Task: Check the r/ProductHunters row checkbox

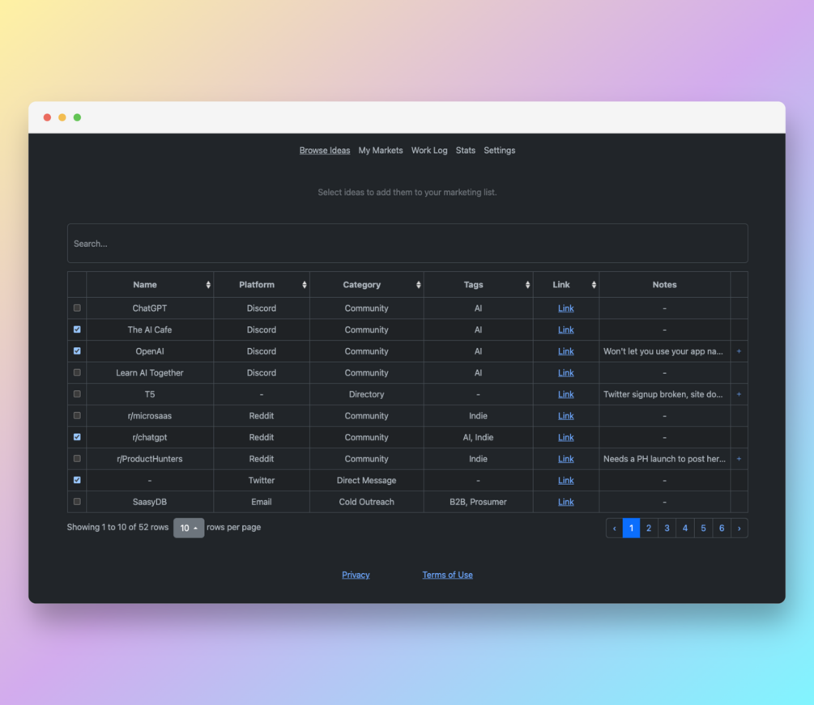Action: pyautogui.click(x=77, y=459)
